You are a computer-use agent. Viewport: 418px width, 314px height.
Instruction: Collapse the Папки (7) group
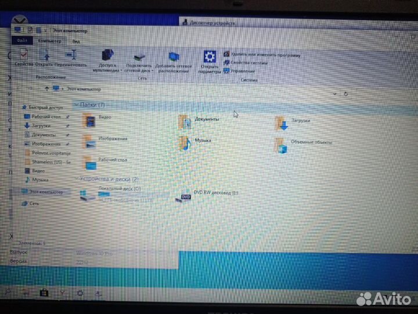click(x=77, y=105)
